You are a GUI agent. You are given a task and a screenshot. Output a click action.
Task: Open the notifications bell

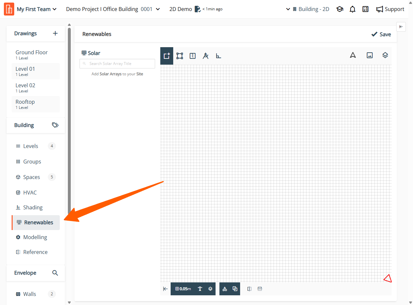point(353,9)
